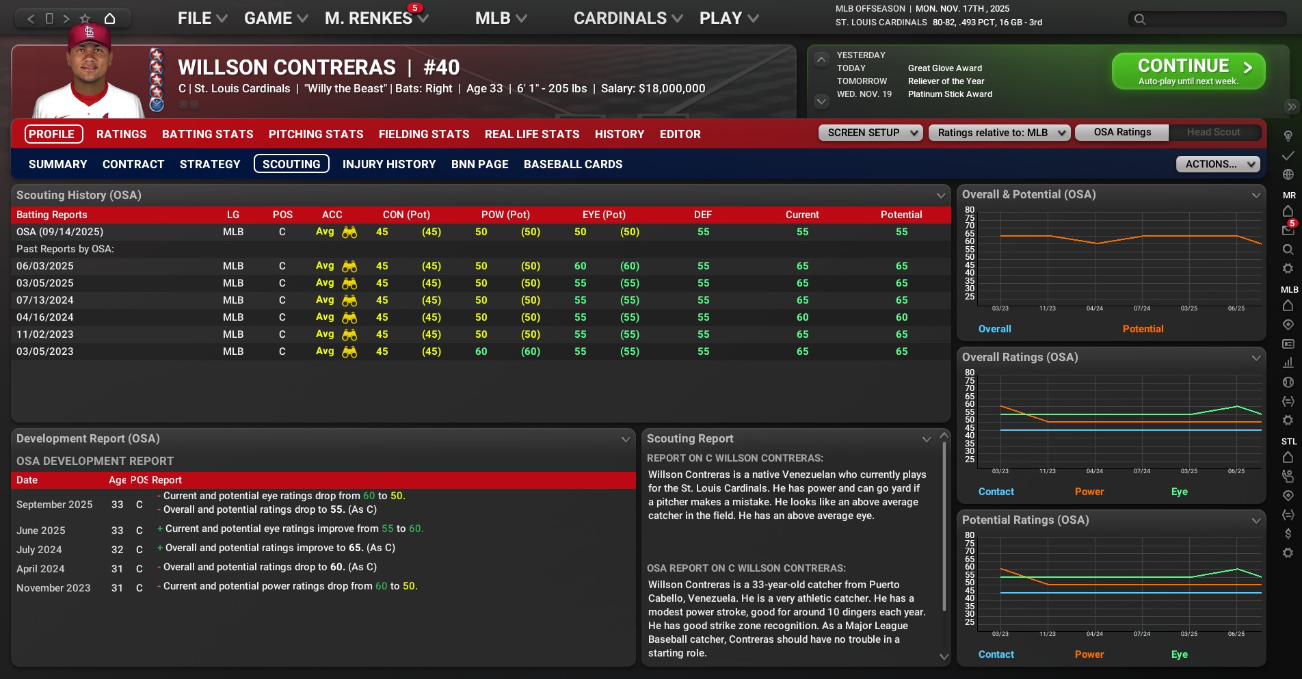Collapse the news ticker with the up chevron
The width and height of the screenshot is (1302, 679).
tap(821, 59)
